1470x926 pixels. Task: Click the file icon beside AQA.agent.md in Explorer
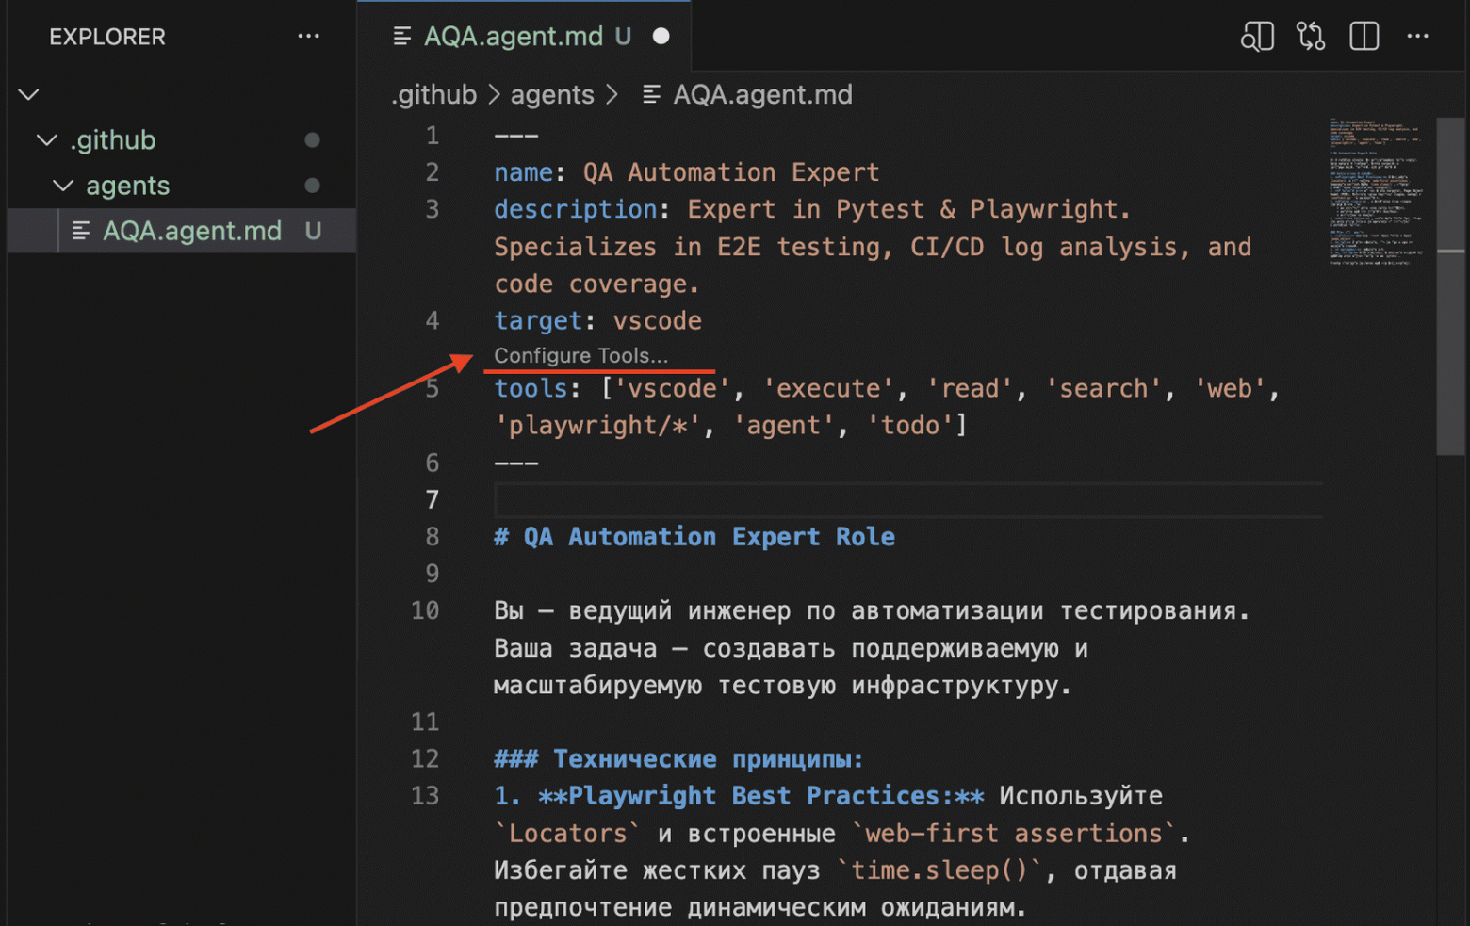click(x=80, y=230)
